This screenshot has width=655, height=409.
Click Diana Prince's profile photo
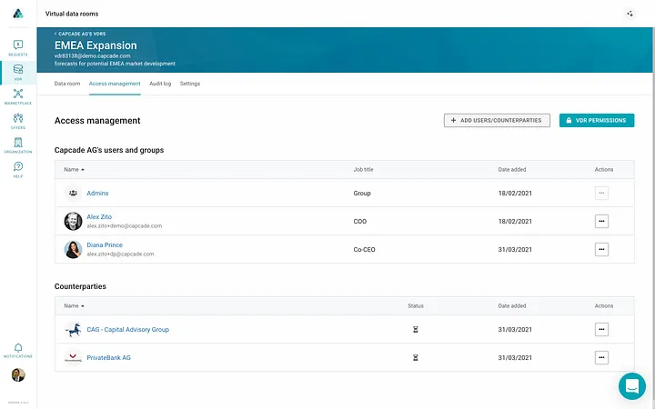pos(73,249)
